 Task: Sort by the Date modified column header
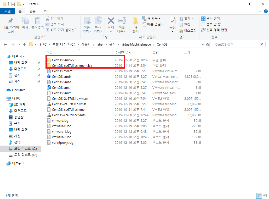pyautogui.click(x=132, y=52)
